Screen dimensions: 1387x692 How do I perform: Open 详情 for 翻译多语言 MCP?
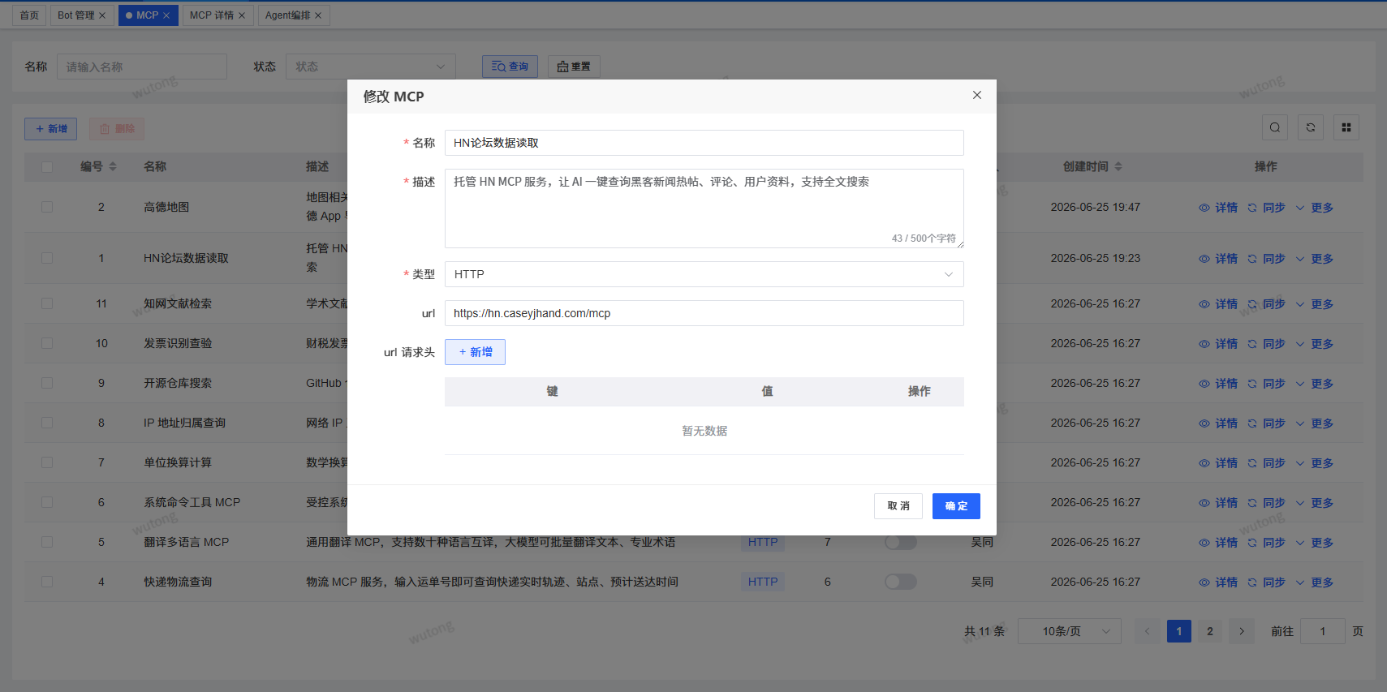click(x=1218, y=543)
